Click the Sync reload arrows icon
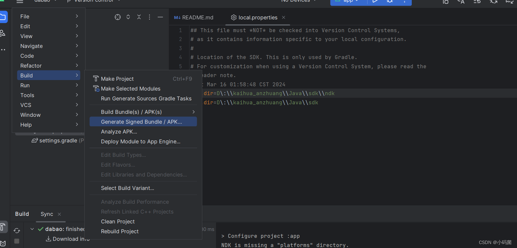The width and height of the screenshot is (517, 248). [17, 231]
